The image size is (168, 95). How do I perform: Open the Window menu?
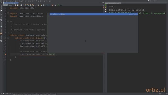pos(46,1)
